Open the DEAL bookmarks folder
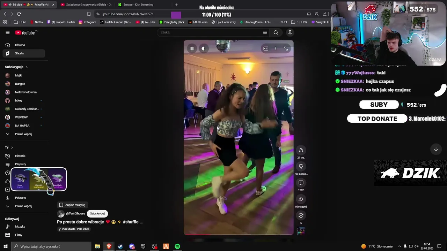 [x=20, y=22]
